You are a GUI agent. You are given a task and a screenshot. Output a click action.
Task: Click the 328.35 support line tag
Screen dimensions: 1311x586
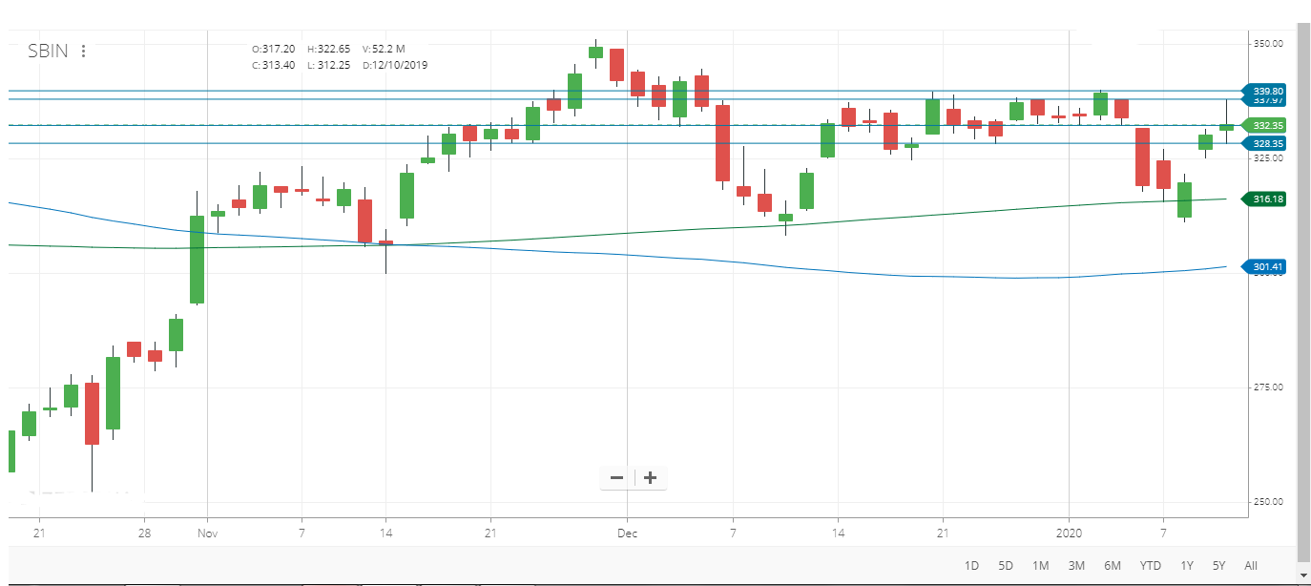click(x=1267, y=143)
